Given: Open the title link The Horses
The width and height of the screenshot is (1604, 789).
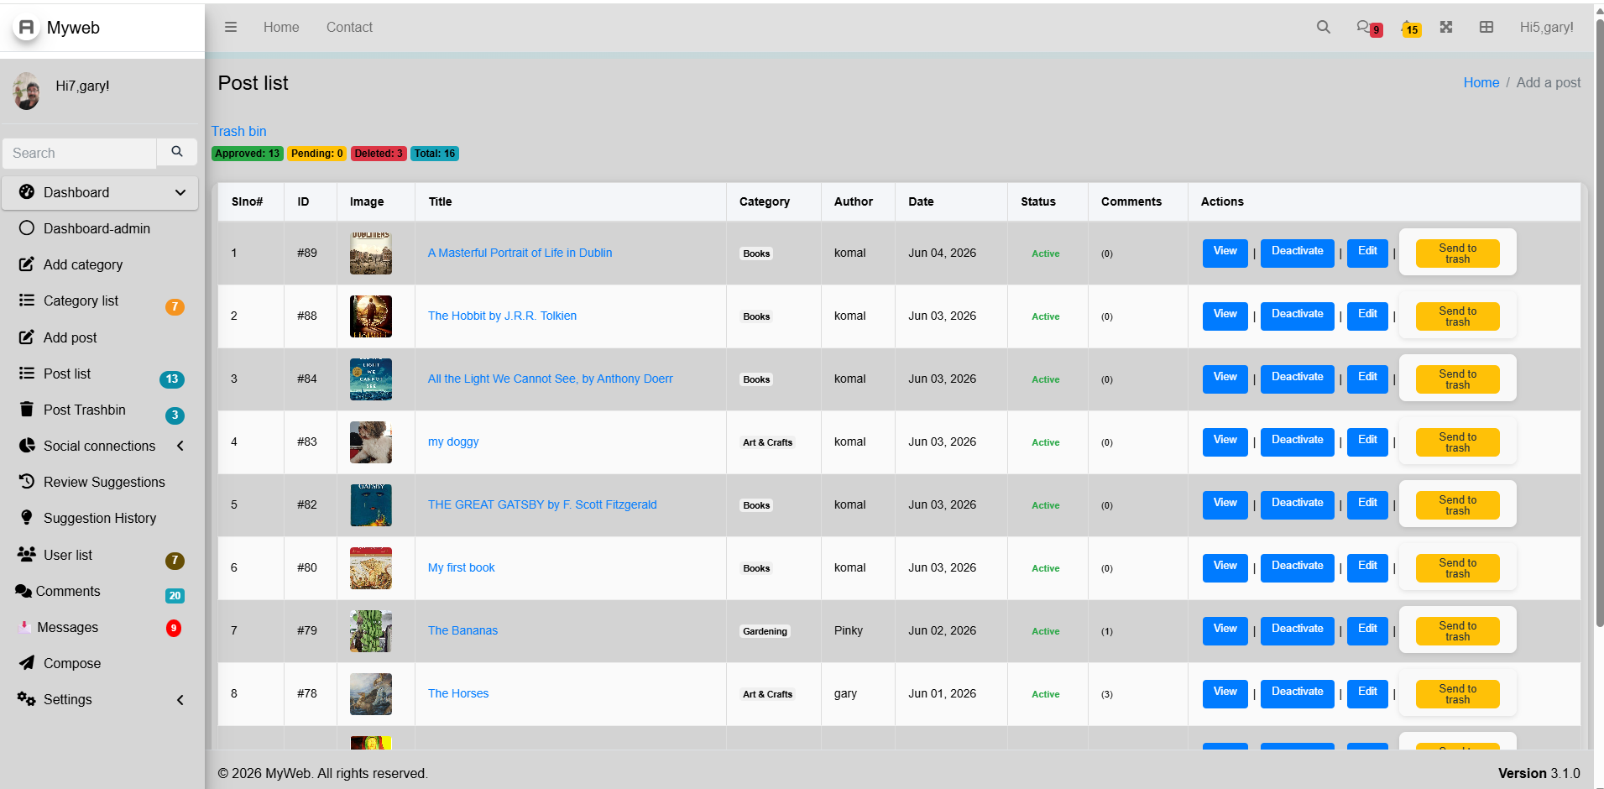Looking at the screenshot, I should pyautogui.click(x=458, y=693).
